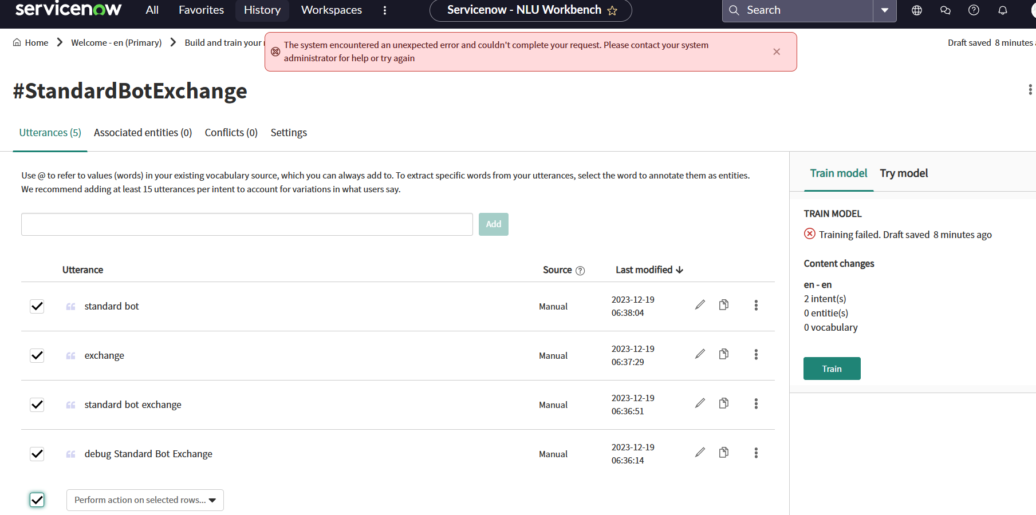Switch to the Try model tab
Viewport: 1036px width, 515px height.
tap(904, 173)
